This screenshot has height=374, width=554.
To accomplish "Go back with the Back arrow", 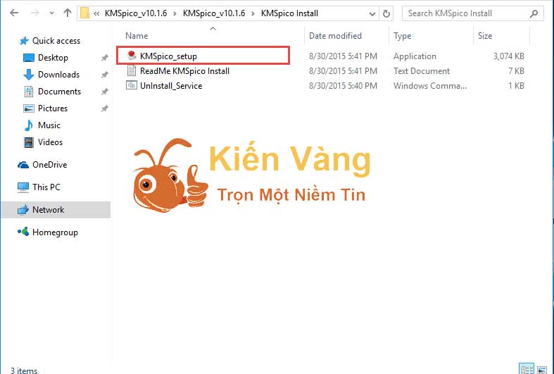I will click(x=14, y=13).
